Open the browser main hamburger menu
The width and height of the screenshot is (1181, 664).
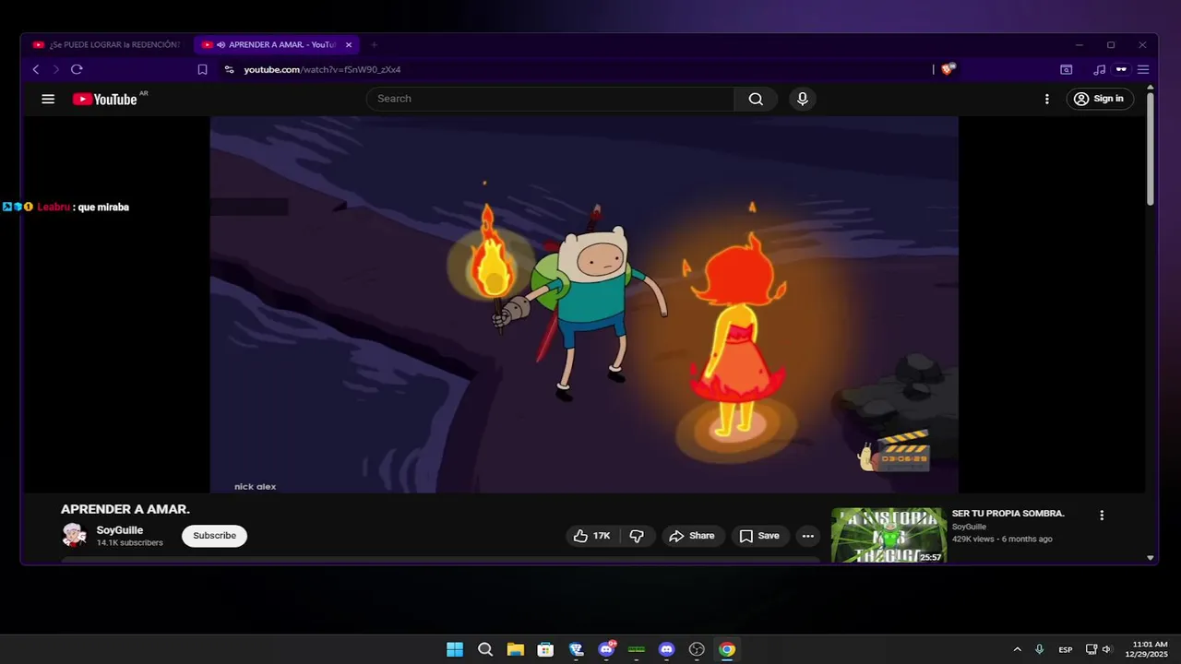1143,69
